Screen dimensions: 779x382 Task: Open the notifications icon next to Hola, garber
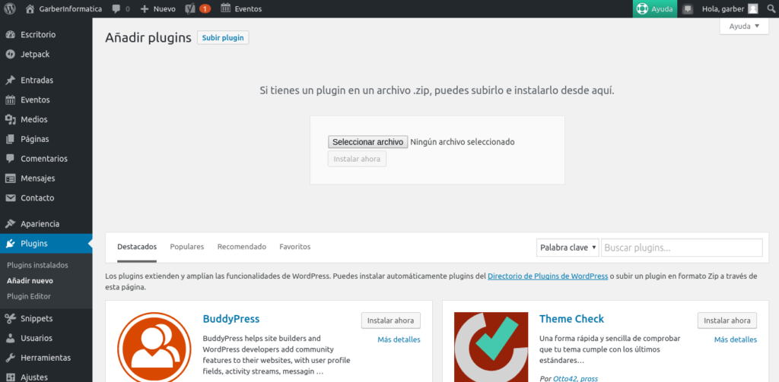point(688,9)
